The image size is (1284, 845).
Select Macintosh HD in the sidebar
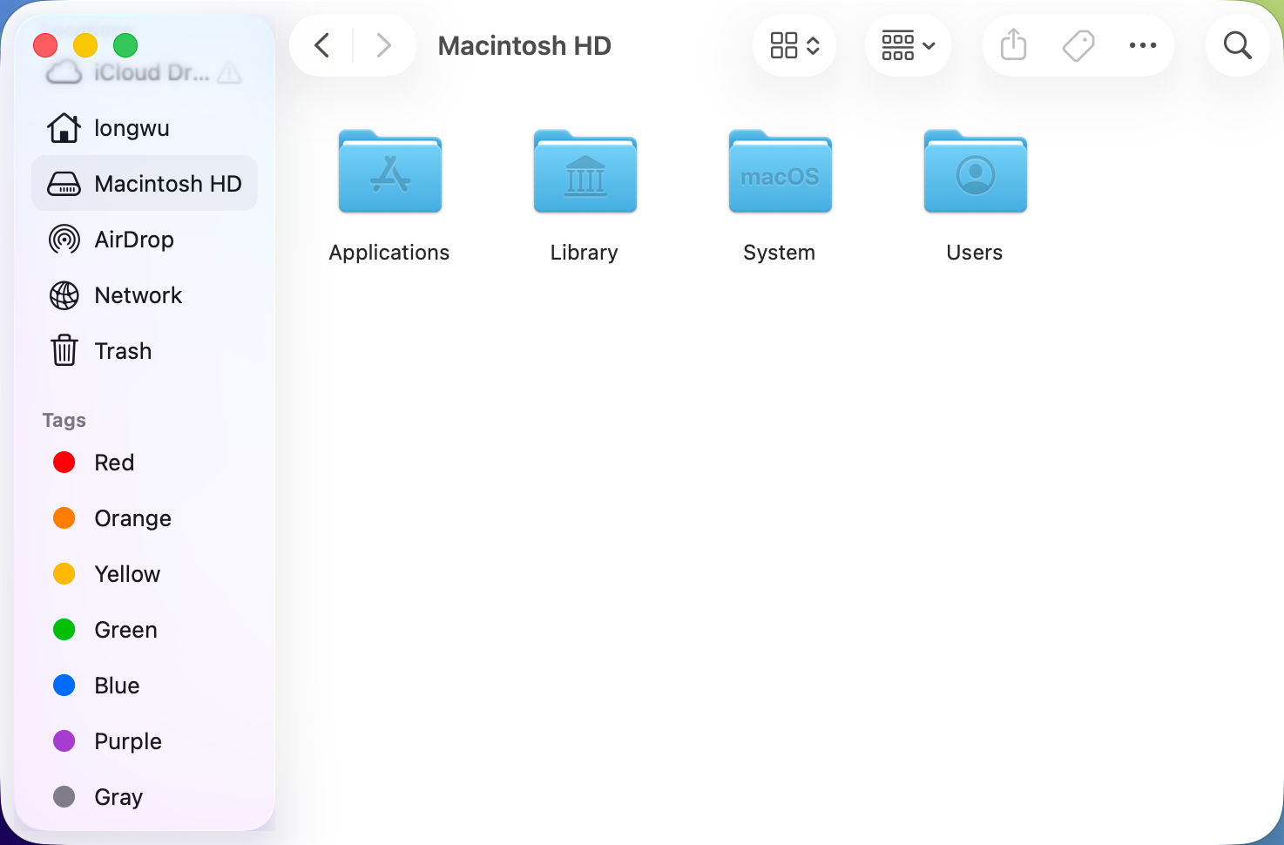[145, 184]
